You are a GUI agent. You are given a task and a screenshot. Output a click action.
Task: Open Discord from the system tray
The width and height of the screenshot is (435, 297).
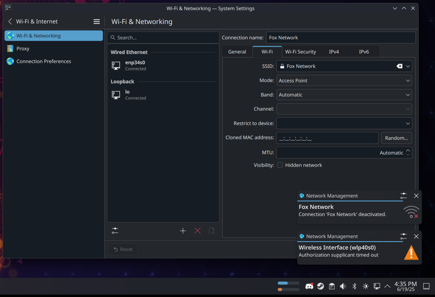(x=309, y=286)
